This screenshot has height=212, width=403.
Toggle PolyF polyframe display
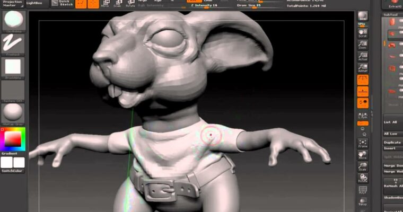coord(363,190)
